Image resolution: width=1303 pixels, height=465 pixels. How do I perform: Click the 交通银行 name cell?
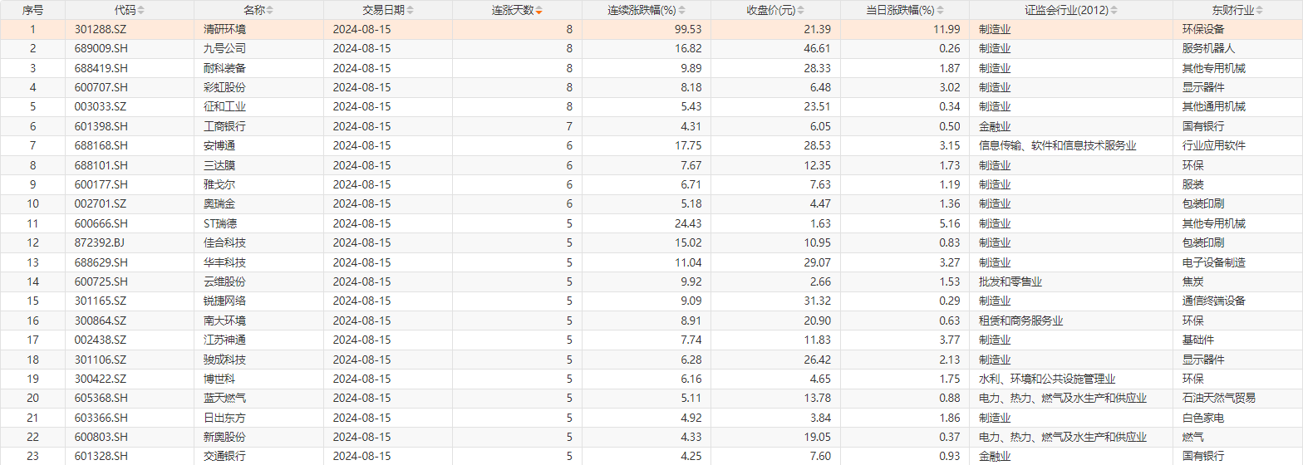point(224,456)
